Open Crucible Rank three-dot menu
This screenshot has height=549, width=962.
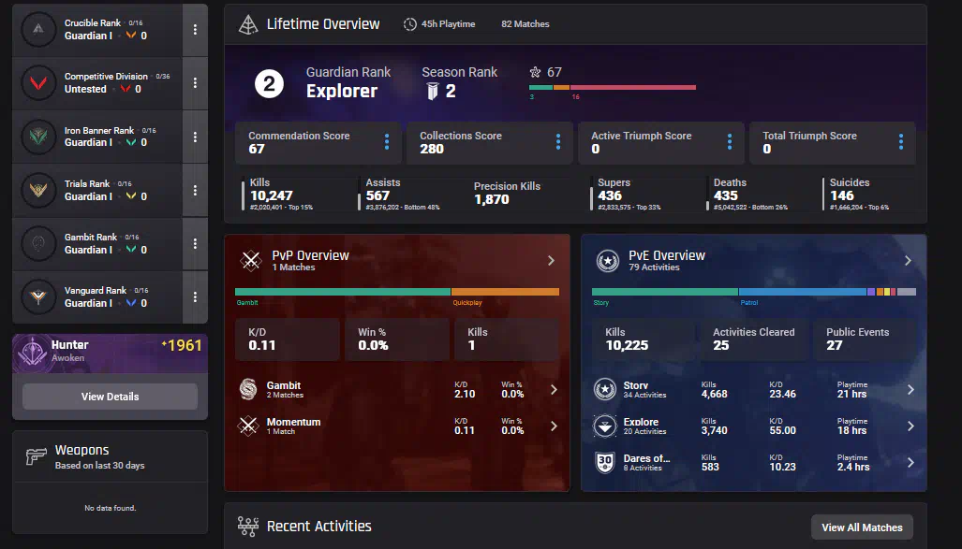[x=195, y=29]
